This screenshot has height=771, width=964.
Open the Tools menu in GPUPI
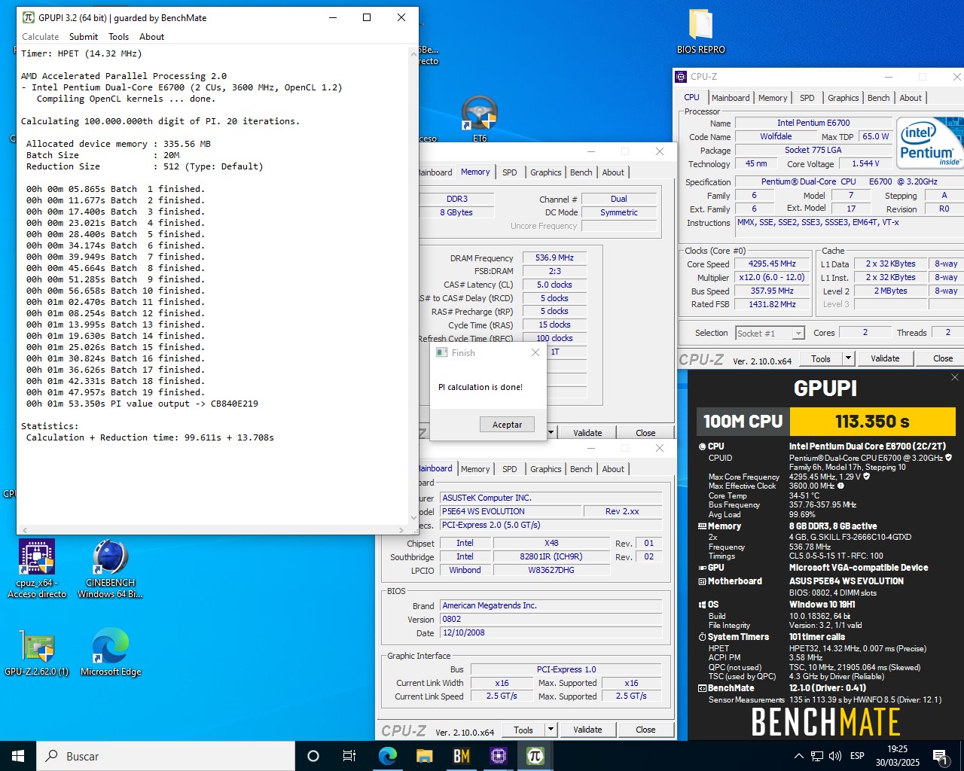119,37
